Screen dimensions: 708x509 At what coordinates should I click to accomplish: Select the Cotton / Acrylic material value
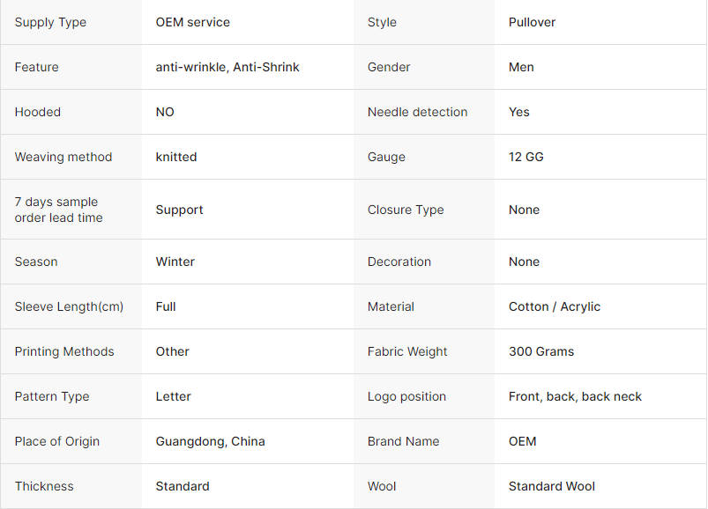coord(554,306)
